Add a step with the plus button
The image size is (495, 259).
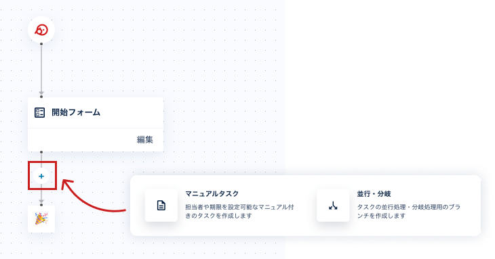coord(41,176)
